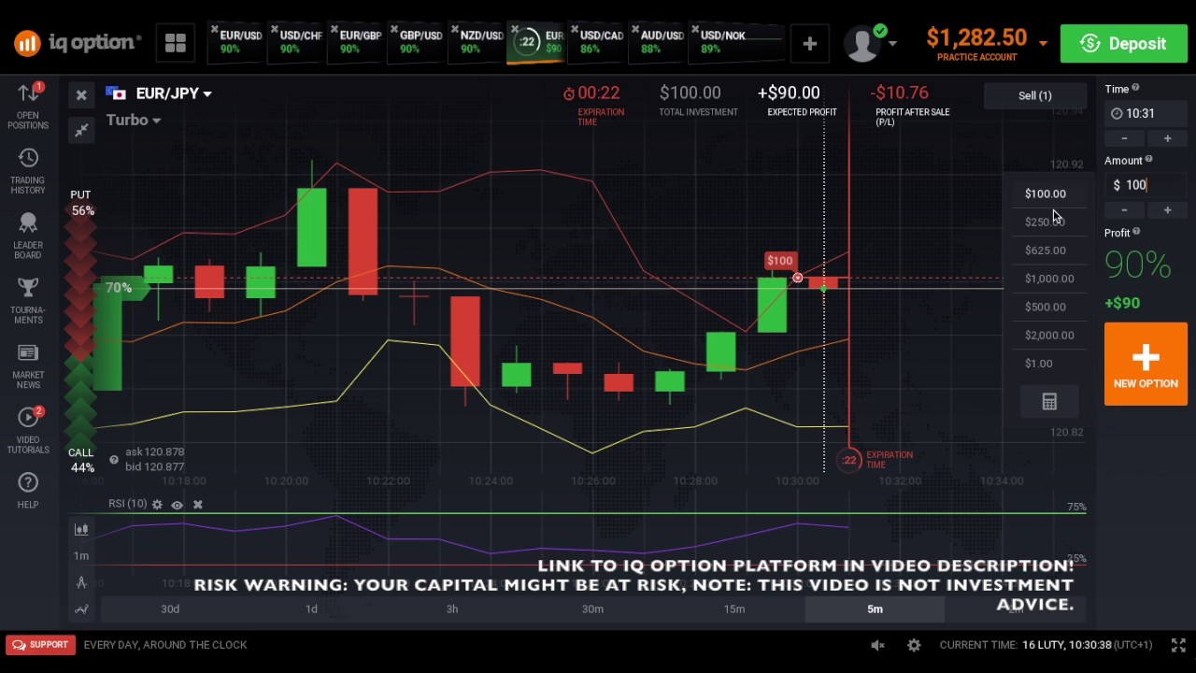Decrease expiration time with minus
The height and width of the screenshot is (673, 1196).
tap(1124, 138)
